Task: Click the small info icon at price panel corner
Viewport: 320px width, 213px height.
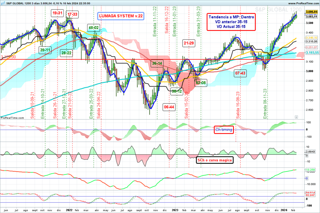Action: pyautogui.click(x=296, y=117)
